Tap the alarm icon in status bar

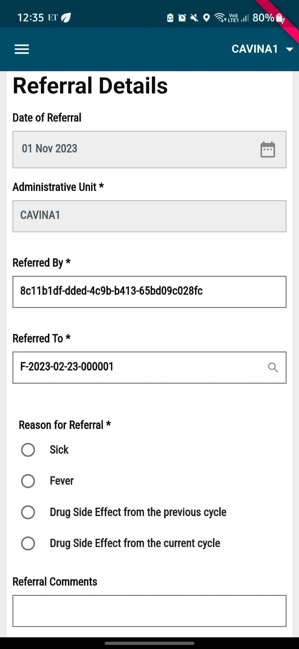click(x=182, y=18)
